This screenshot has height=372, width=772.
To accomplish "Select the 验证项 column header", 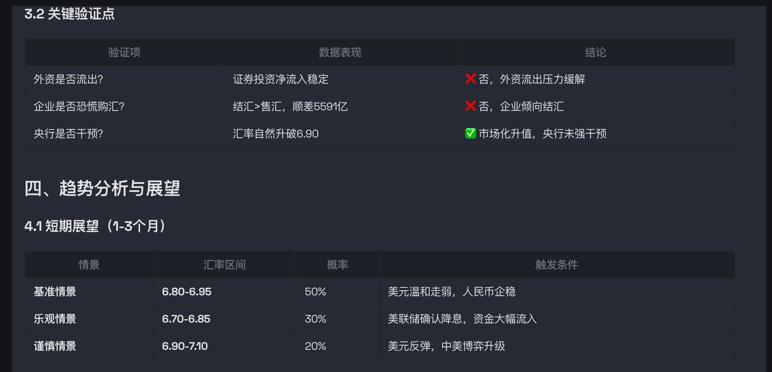I will pyautogui.click(x=124, y=52).
